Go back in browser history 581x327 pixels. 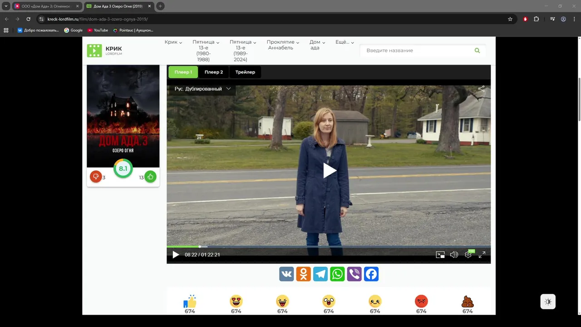[7, 19]
